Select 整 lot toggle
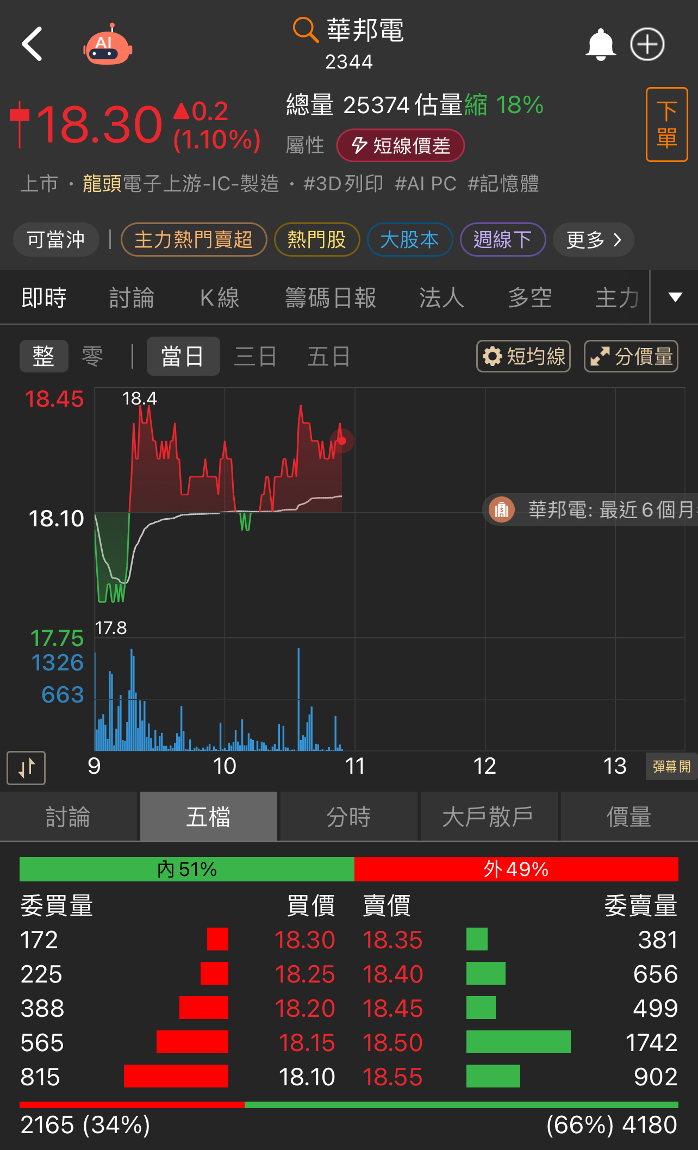 click(x=43, y=356)
